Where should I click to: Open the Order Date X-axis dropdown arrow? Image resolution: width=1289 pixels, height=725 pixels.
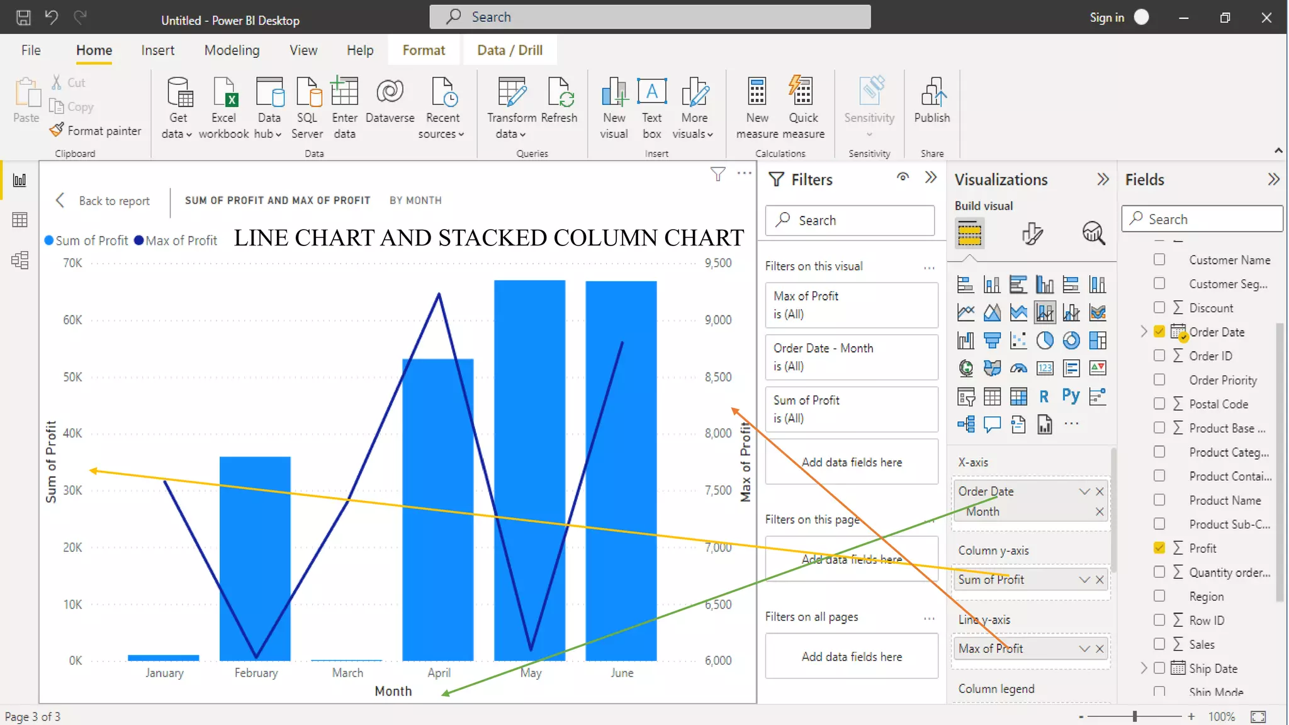coord(1084,492)
